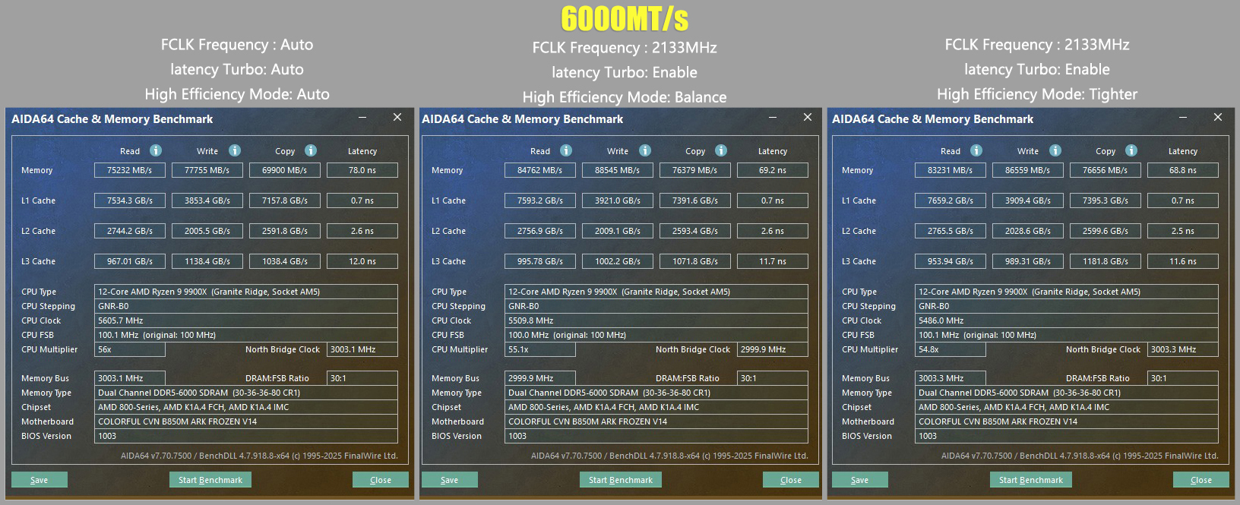The height and width of the screenshot is (505, 1240).
Task: Start Benchmark in right AIDA64 window
Action: (1031, 480)
